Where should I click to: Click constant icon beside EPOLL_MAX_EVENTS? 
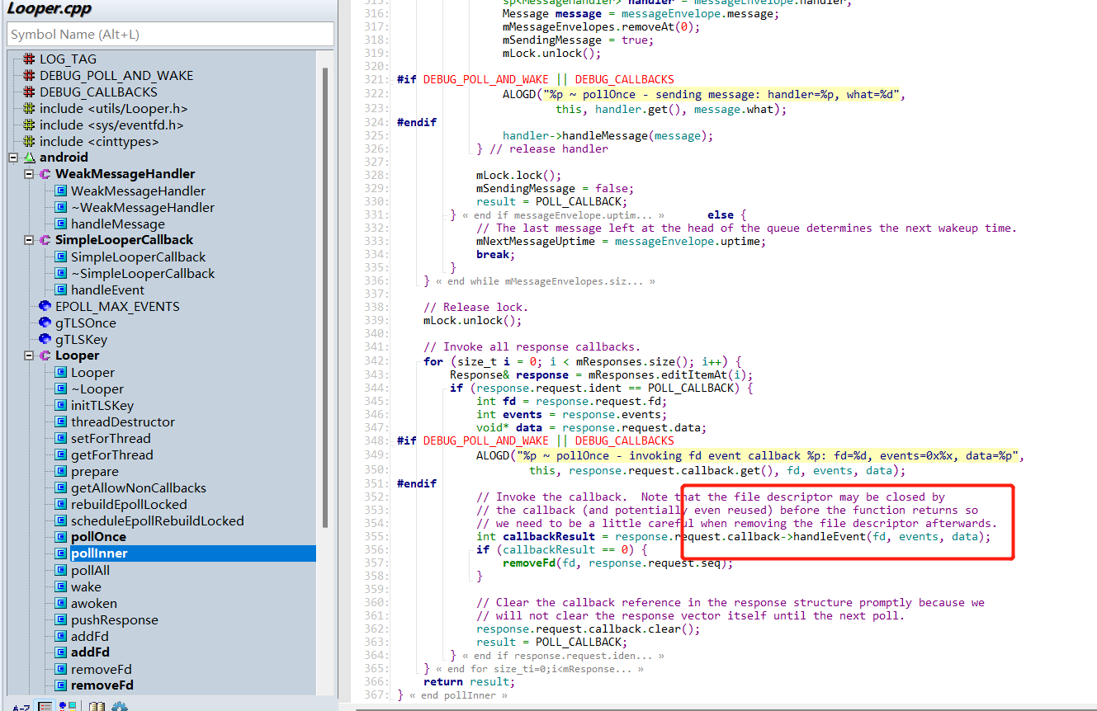coord(45,306)
